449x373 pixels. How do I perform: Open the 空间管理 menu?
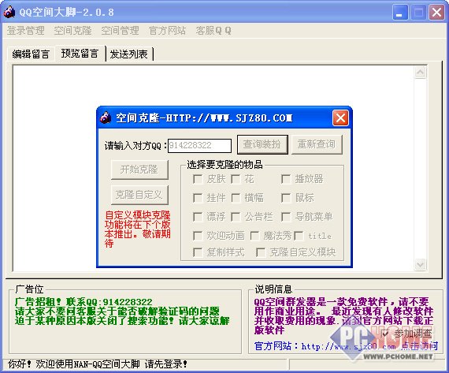tap(121, 31)
